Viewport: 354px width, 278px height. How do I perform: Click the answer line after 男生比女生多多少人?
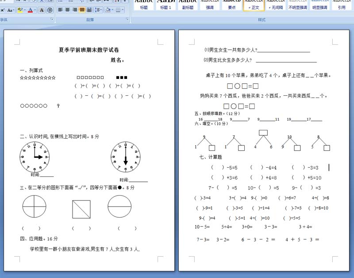286,62
